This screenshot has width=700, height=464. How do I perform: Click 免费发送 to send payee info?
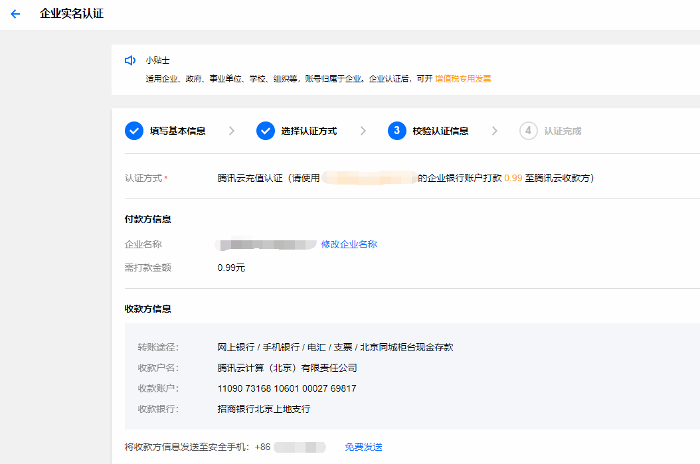pos(363,447)
